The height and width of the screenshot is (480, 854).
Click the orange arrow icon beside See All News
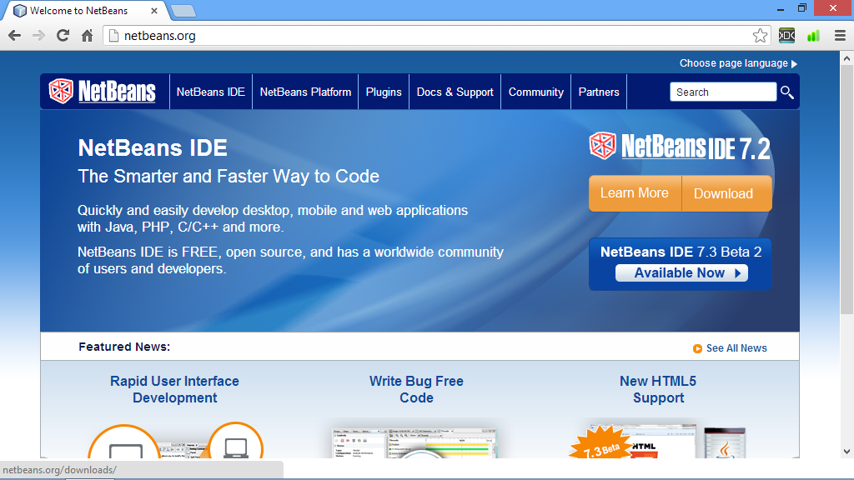pyautogui.click(x=697, y=348)
